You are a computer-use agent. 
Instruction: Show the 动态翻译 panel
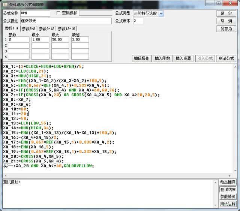pyautogui.click(x=228, y=182)
